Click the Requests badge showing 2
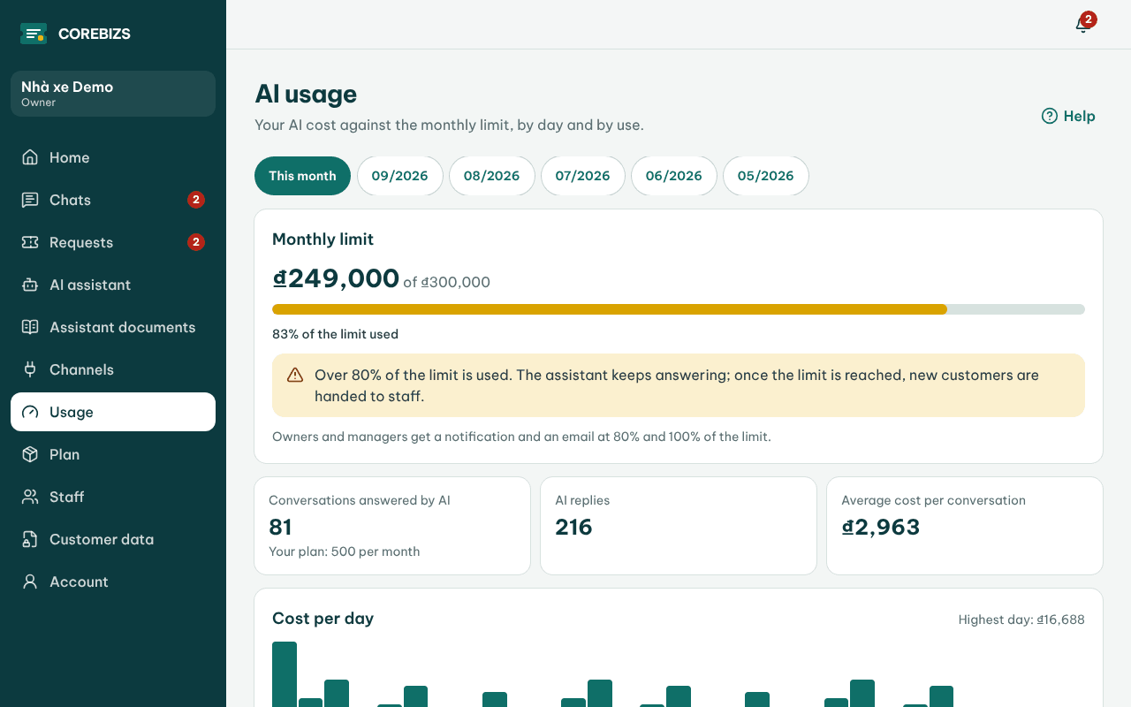 click(196, 242)
